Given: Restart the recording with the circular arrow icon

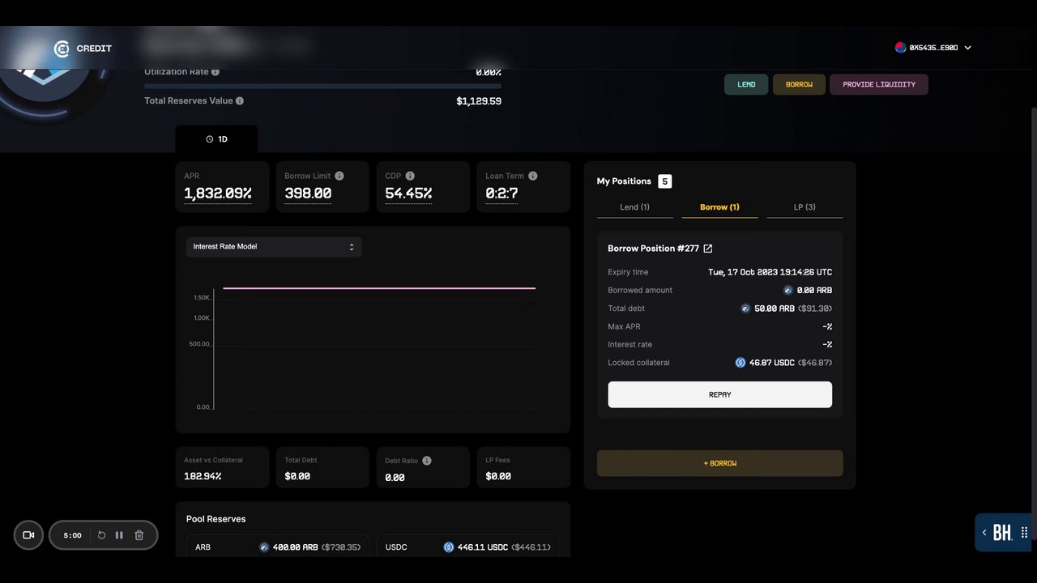Looking at the screenshot, I should pos(101,535).
